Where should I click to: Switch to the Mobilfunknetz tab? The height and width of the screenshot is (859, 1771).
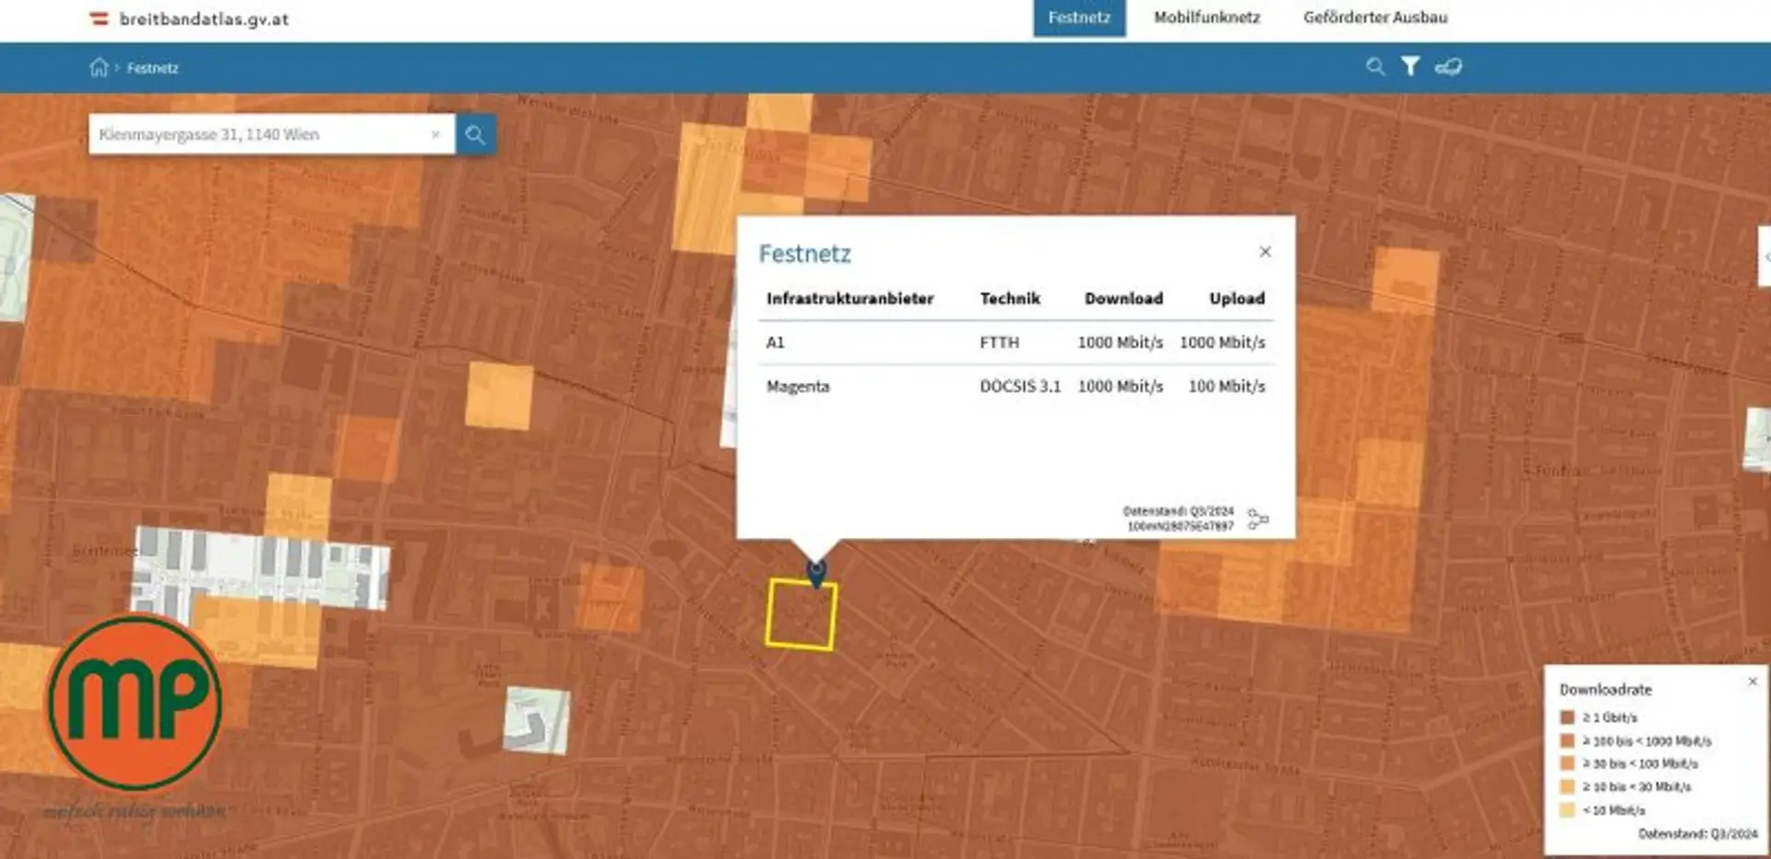point(1206,18)
